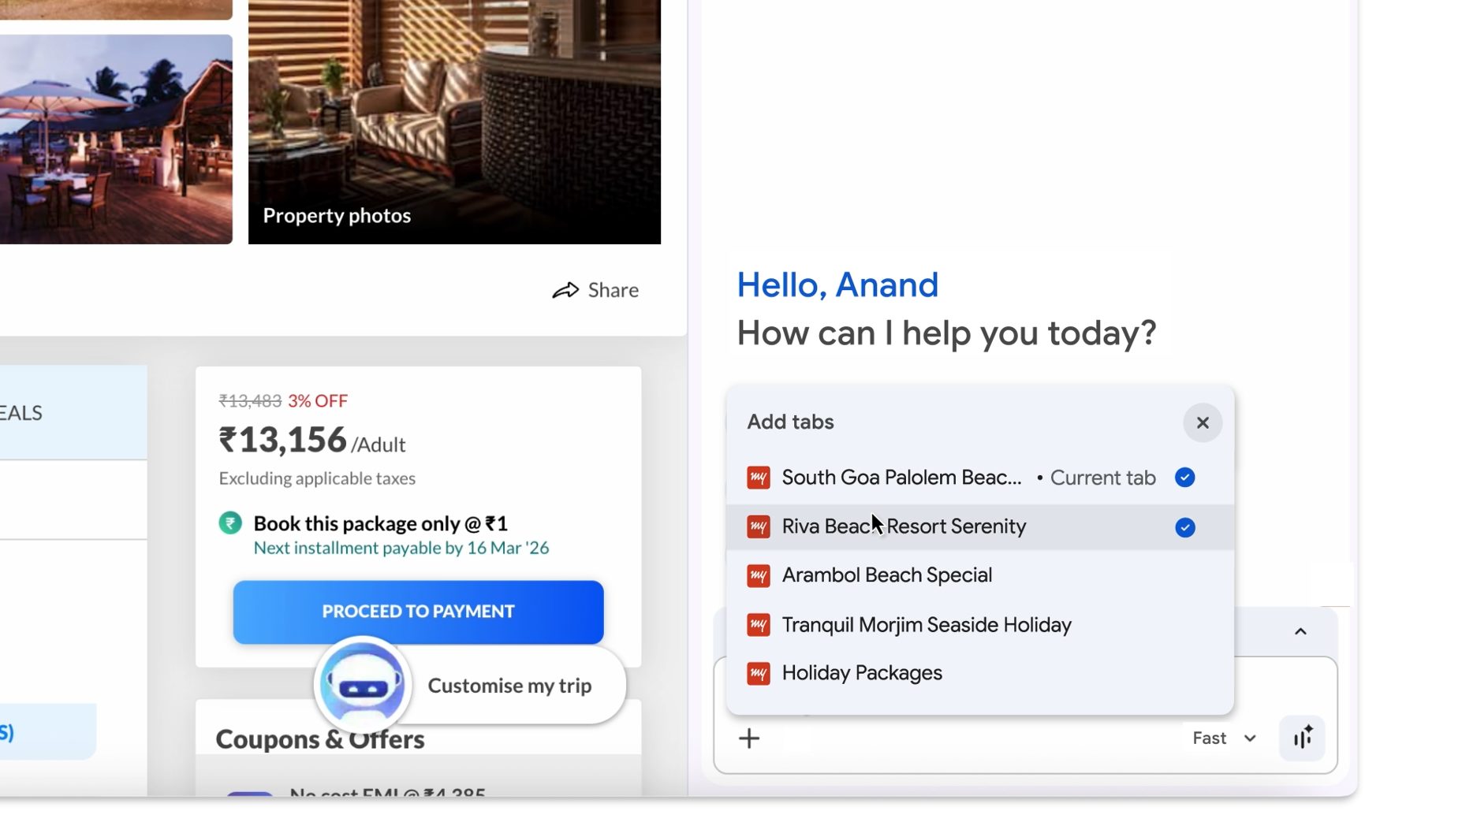Collapse the panel using the up chevron
The width and height of the screenshot is (1462, 822).
coord(1300,631)
